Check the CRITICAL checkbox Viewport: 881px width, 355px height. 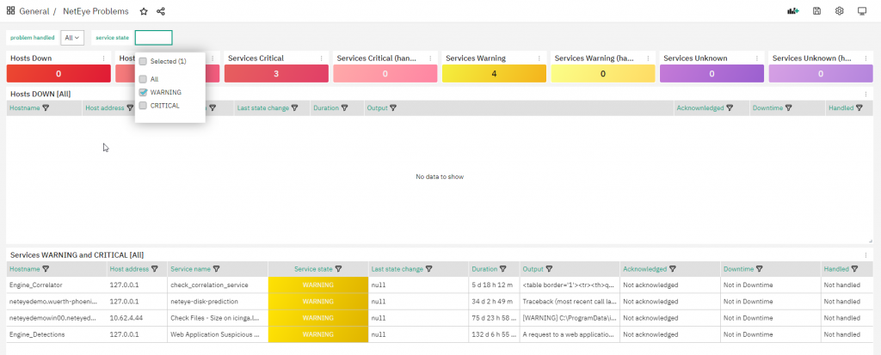(x=143, y=105)
